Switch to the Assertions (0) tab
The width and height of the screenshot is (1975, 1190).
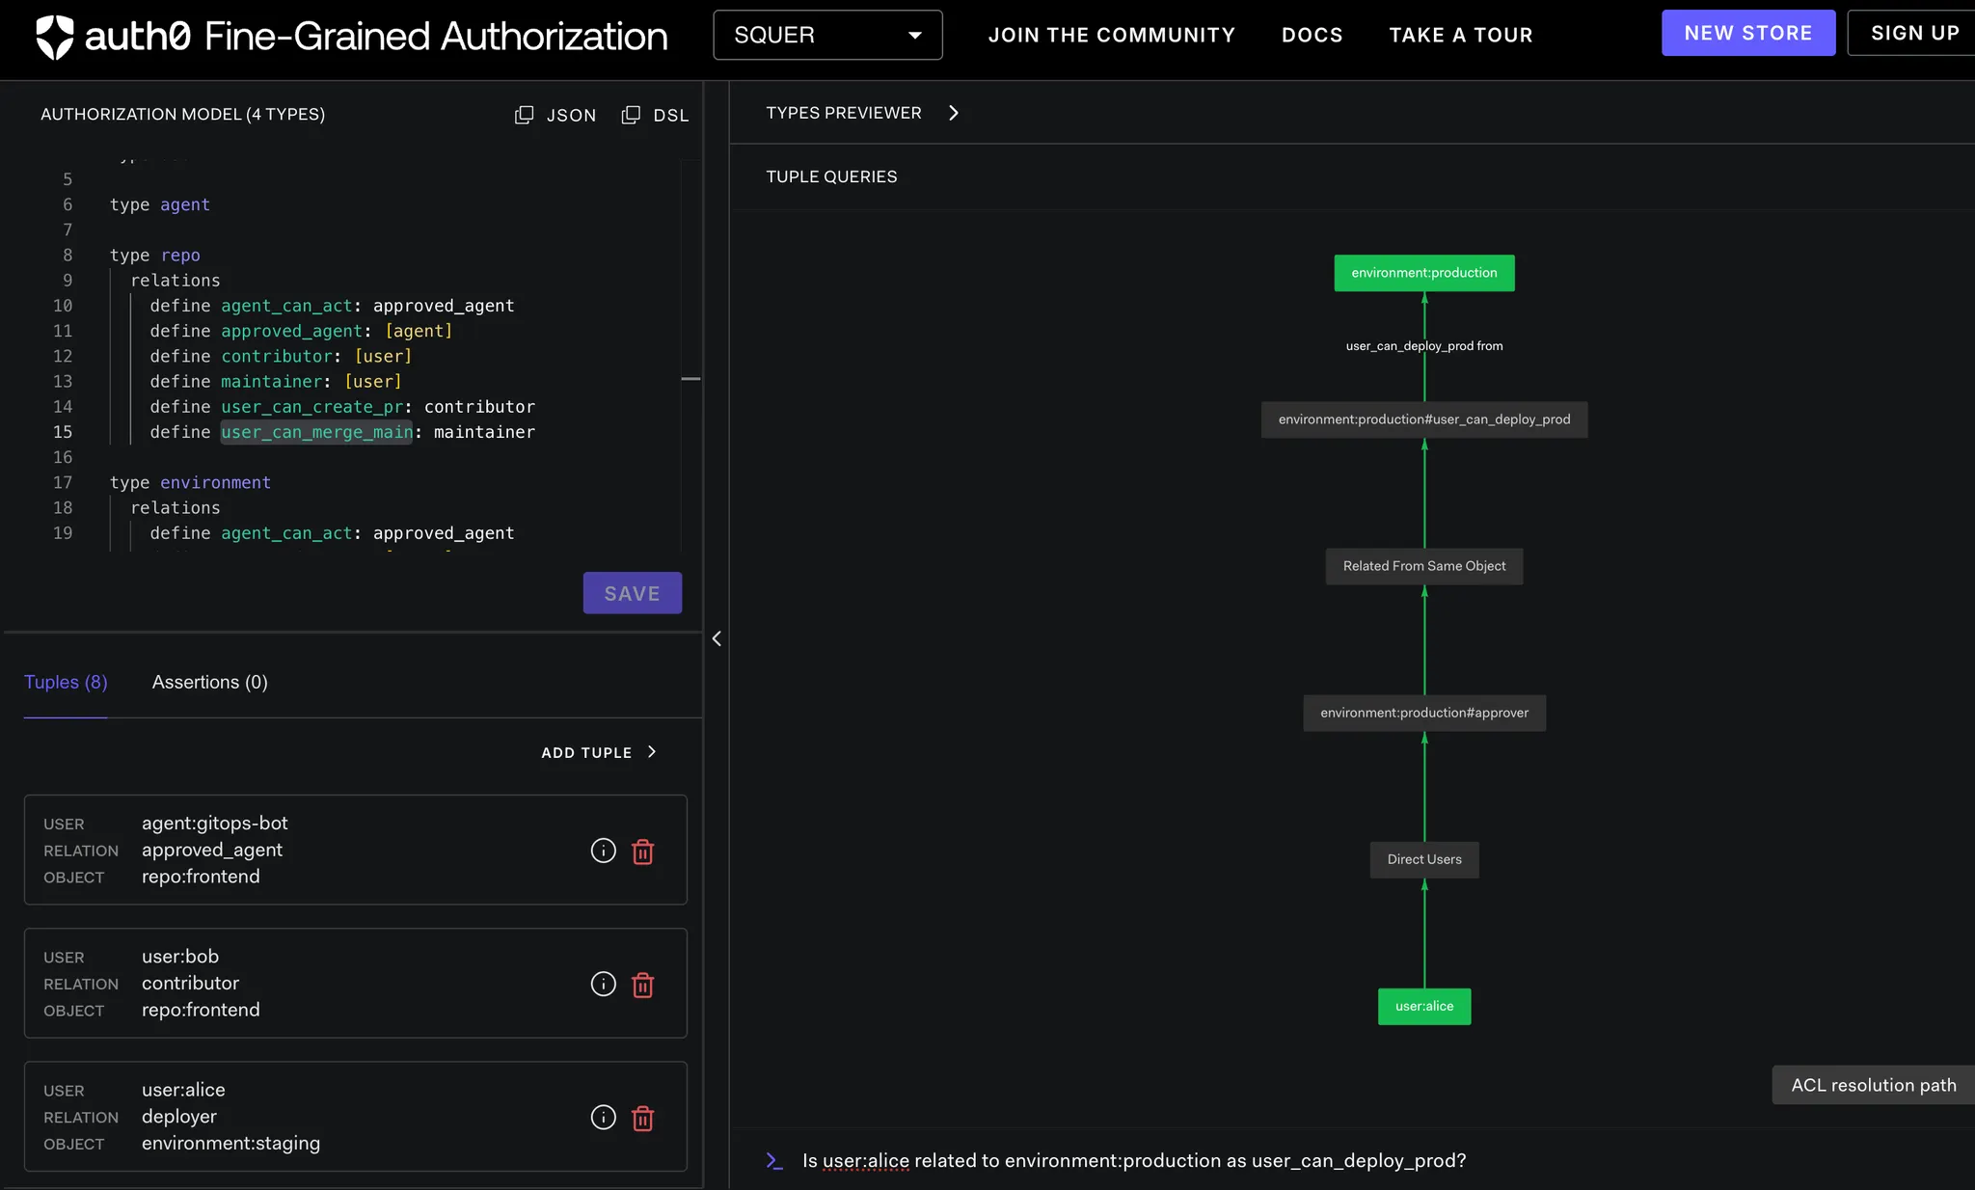pyautogui.click(x=209, y=683)
